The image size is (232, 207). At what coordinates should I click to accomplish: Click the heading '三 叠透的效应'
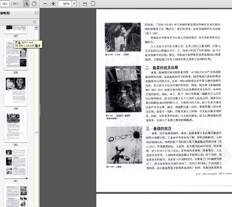coord(159,129)
